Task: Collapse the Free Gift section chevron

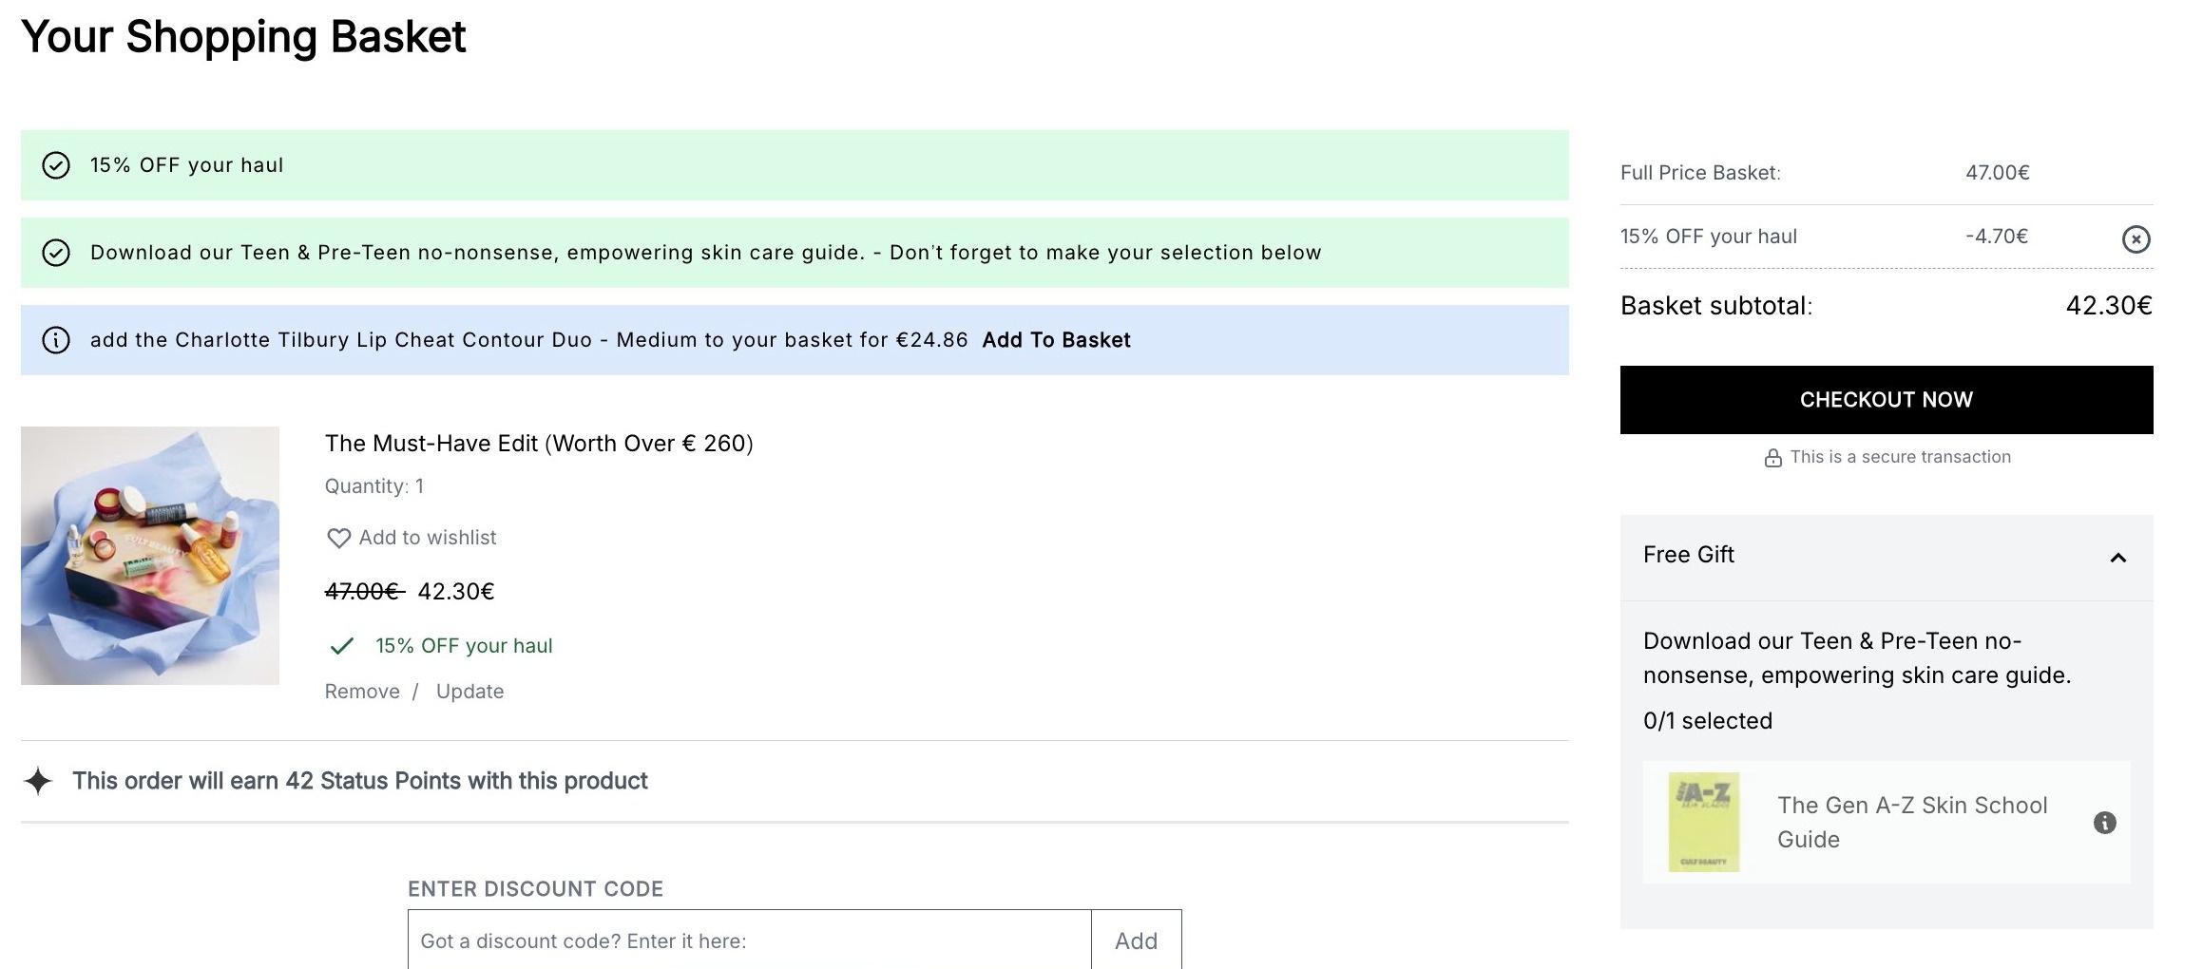Action: point(2117,558)
